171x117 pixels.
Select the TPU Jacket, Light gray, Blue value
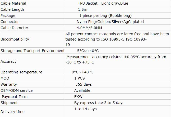point(103,3)
